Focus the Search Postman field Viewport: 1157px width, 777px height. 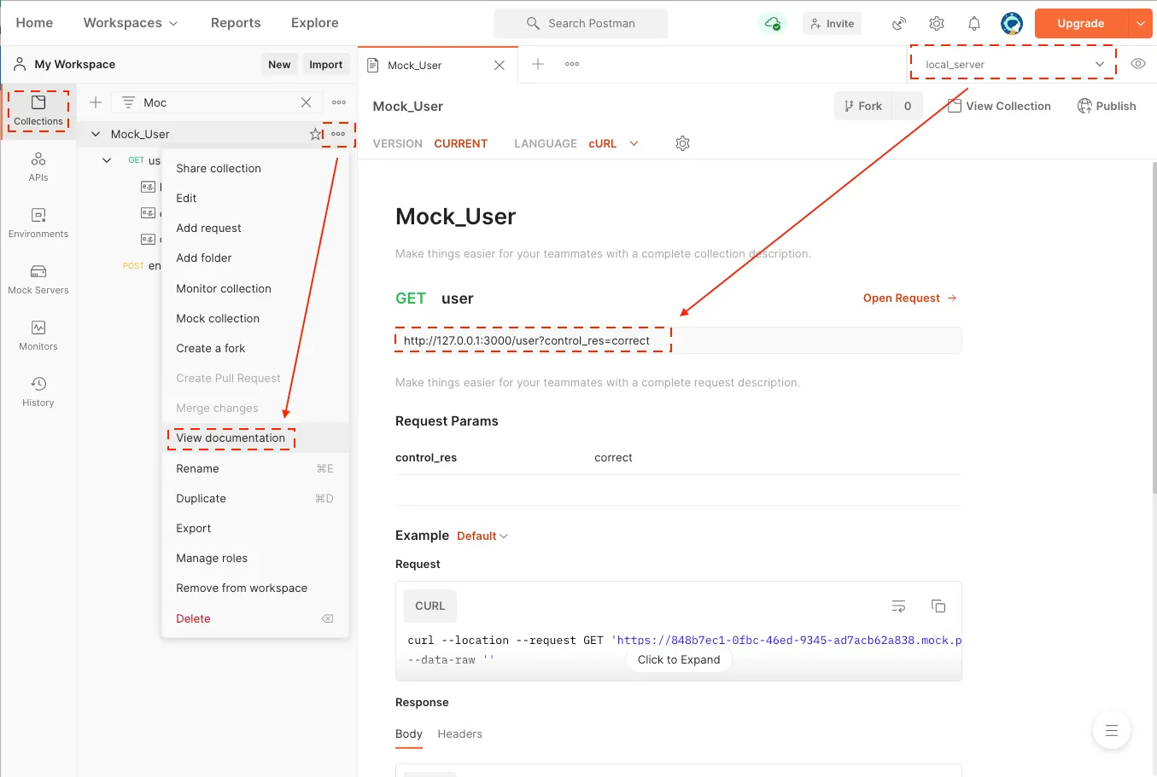(x=581, y=23)
